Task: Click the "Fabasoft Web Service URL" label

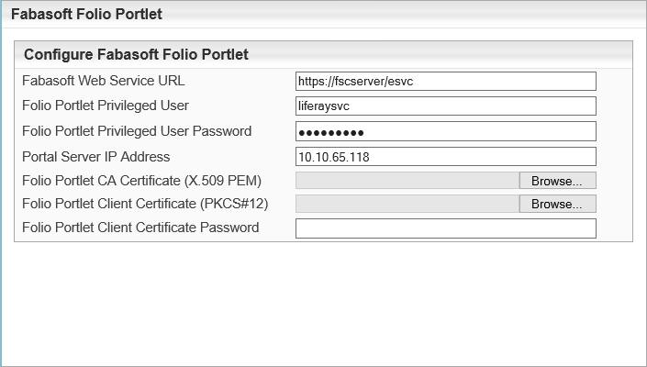Action: 103,81
